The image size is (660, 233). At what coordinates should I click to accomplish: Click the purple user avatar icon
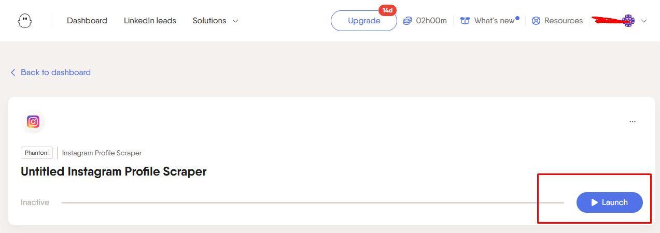click(x=628, y=21)
